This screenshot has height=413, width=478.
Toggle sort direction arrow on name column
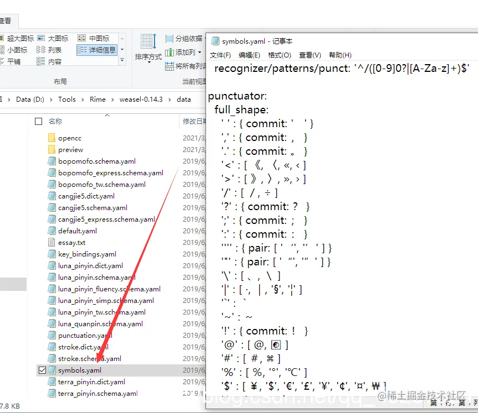tap(107, 115)
